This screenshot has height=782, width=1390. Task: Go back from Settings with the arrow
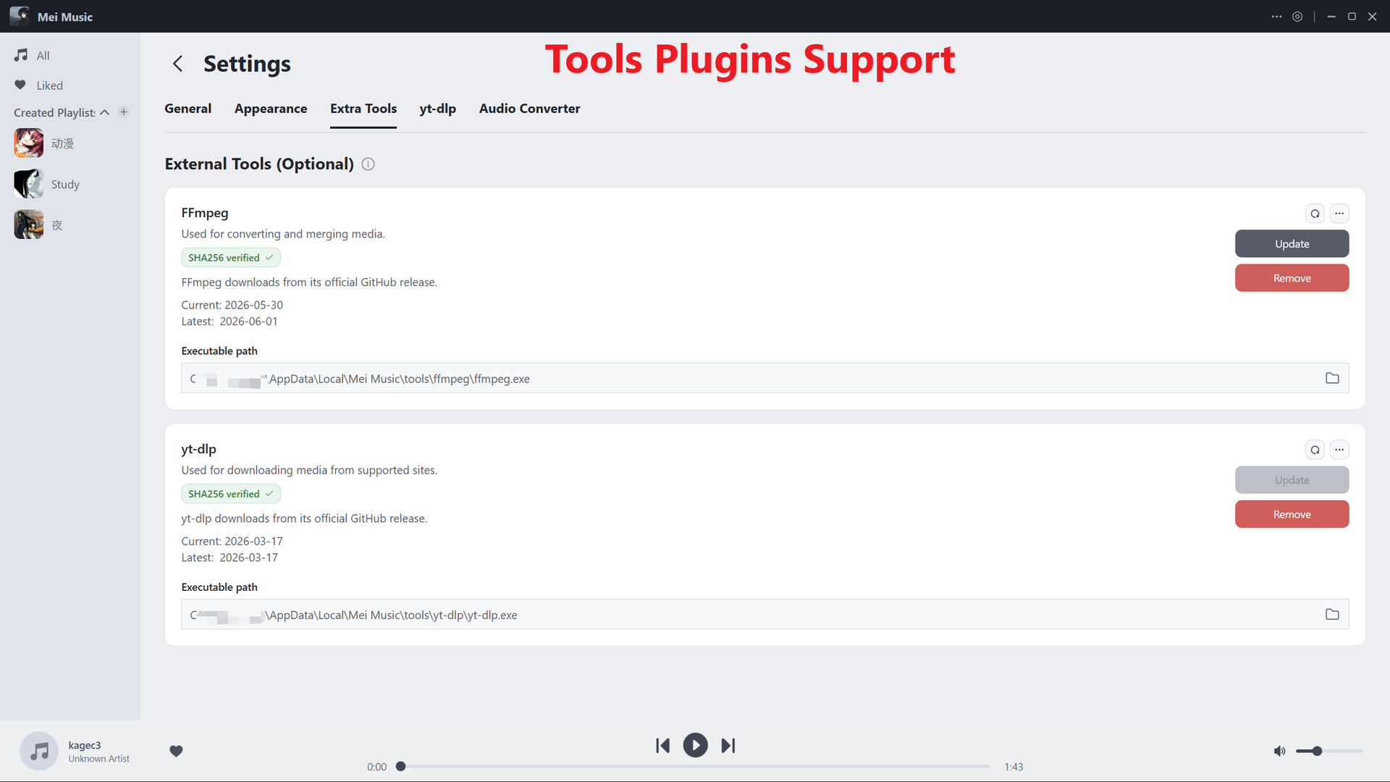click(x=177, y=64)
